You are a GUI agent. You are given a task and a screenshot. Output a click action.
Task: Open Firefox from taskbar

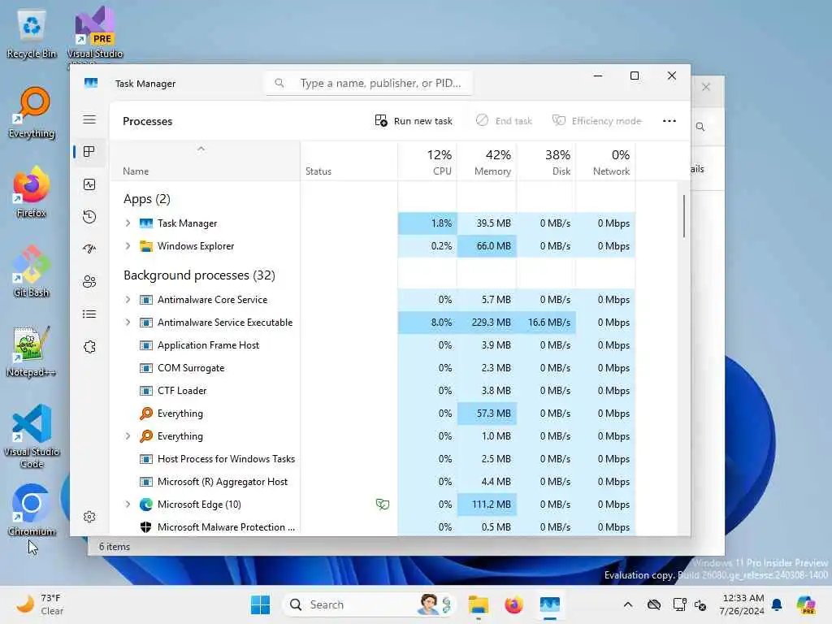pos(513,604)
